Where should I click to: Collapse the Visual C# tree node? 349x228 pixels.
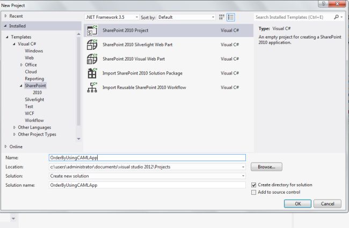click(x=14, y=44)
